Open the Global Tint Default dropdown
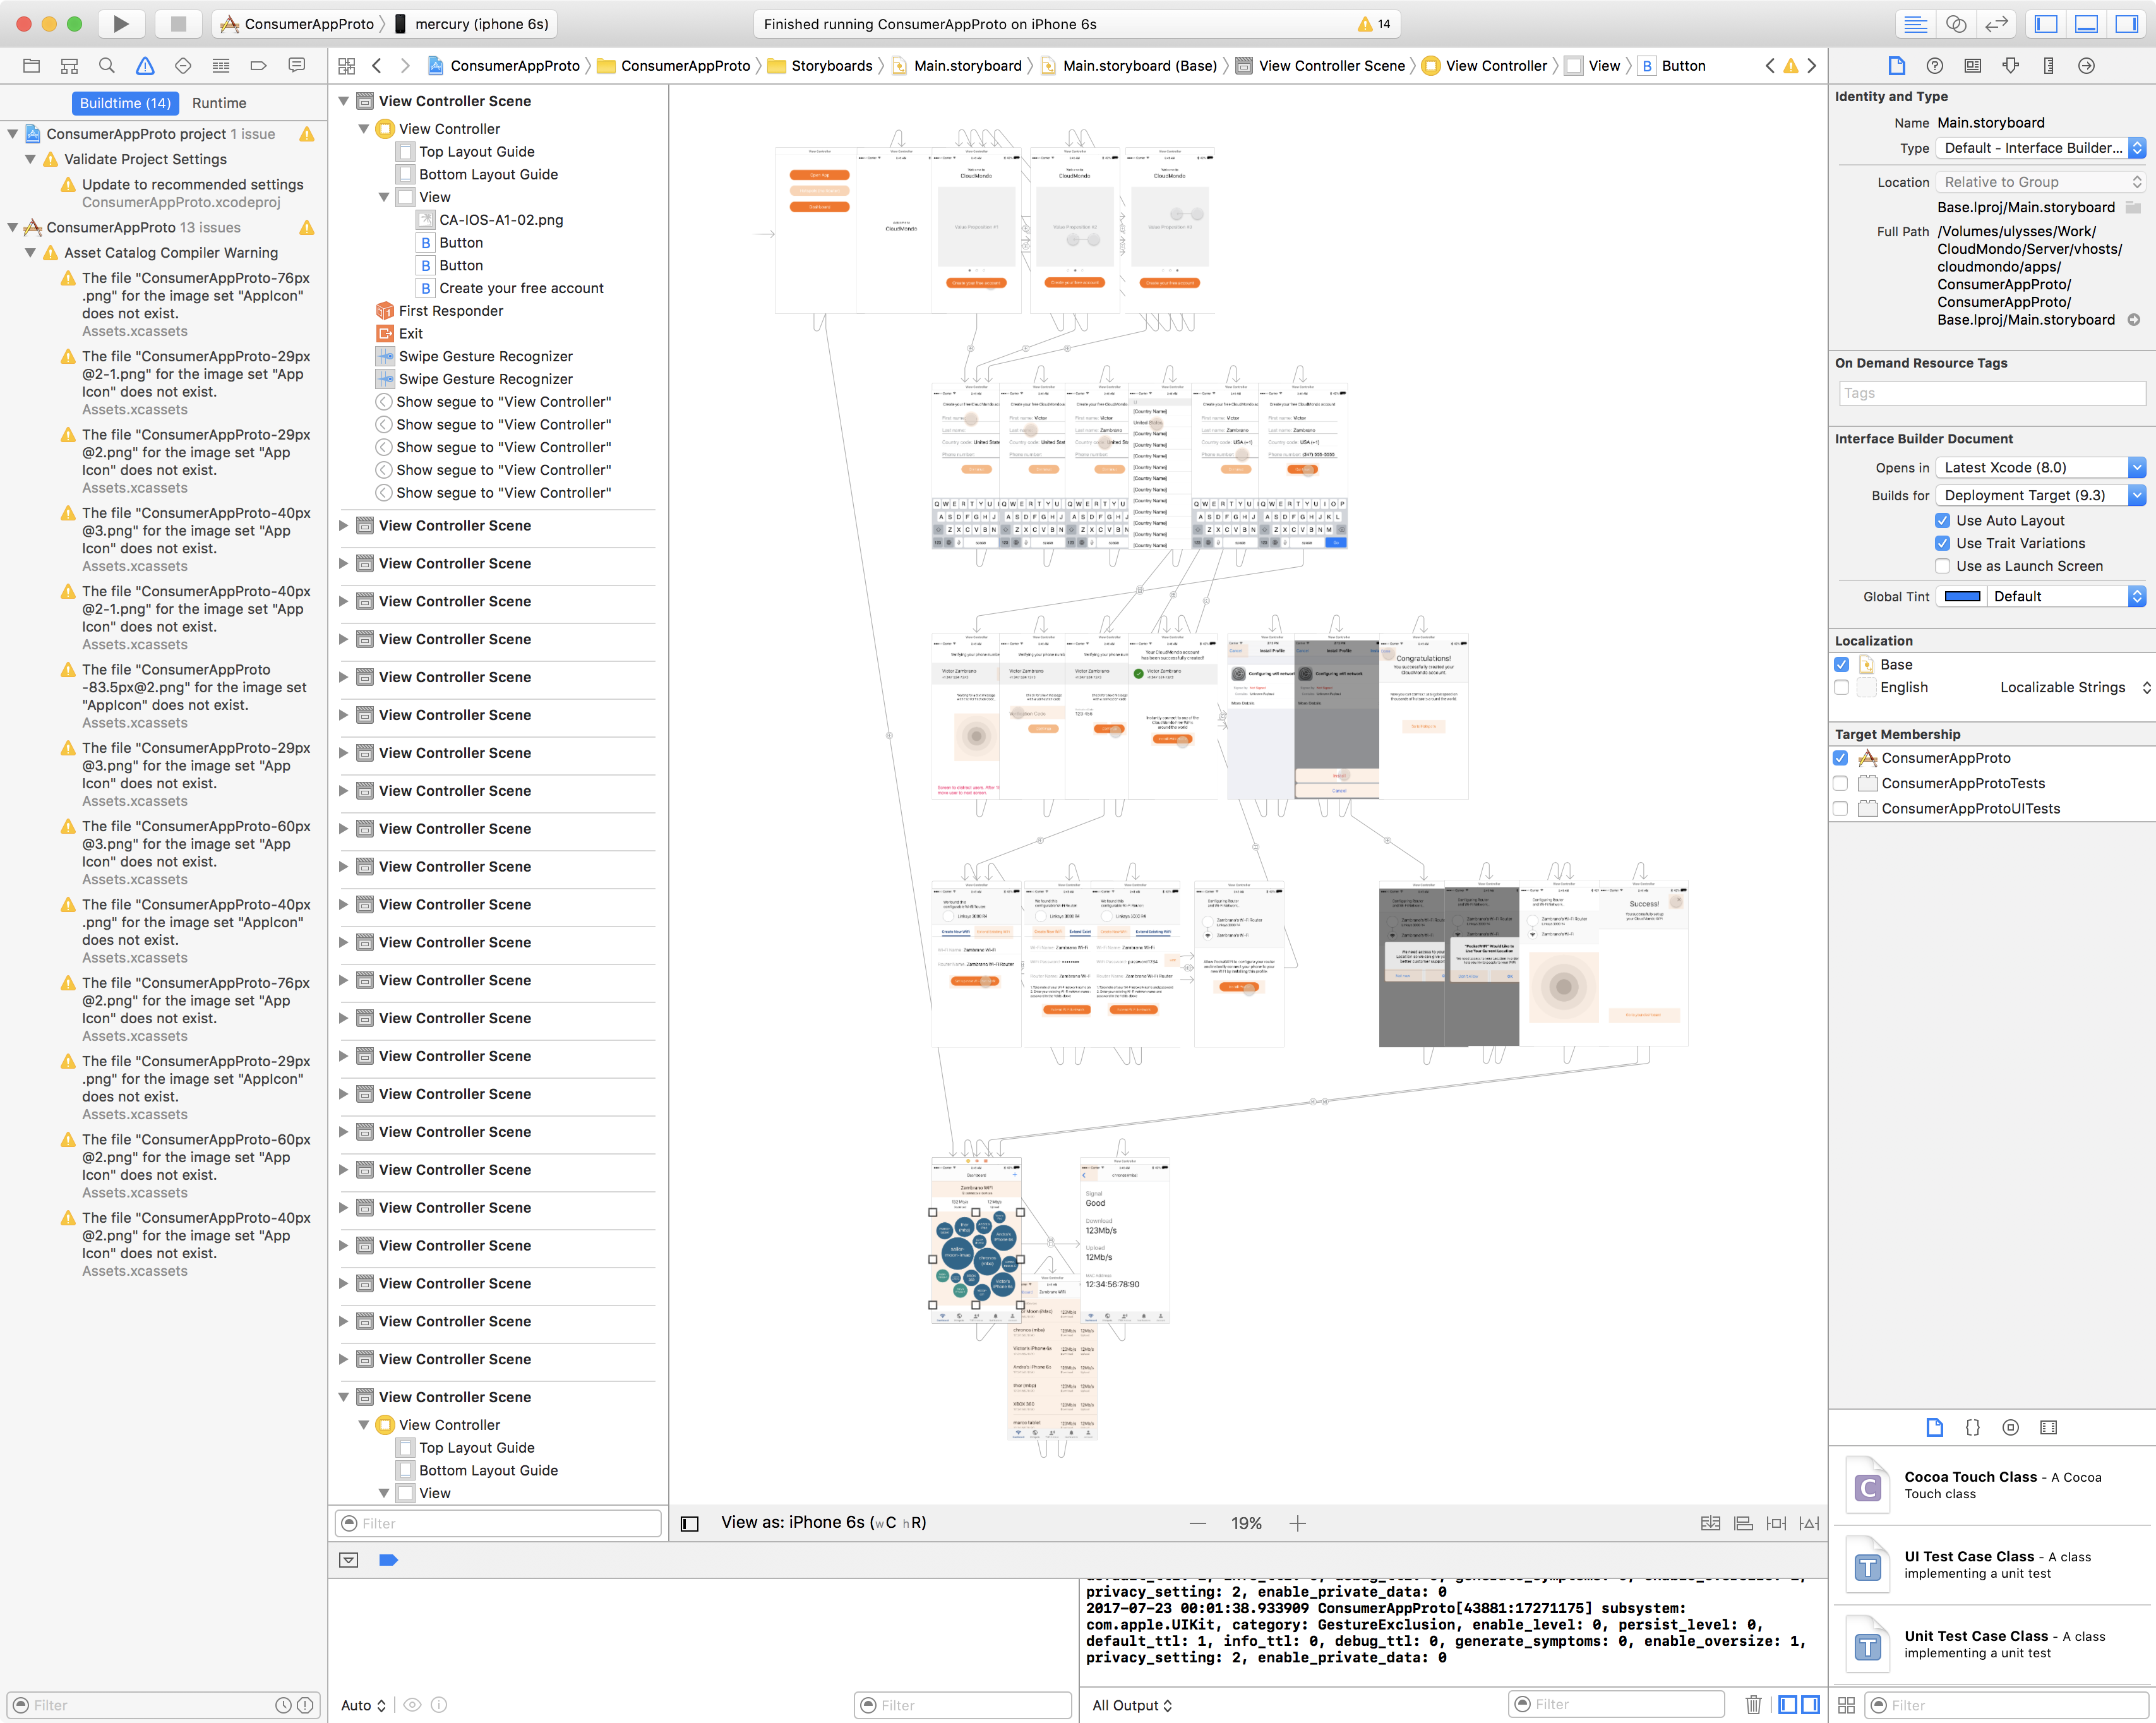This screenshot has width=2156, height=1723. click(2066, 597)
